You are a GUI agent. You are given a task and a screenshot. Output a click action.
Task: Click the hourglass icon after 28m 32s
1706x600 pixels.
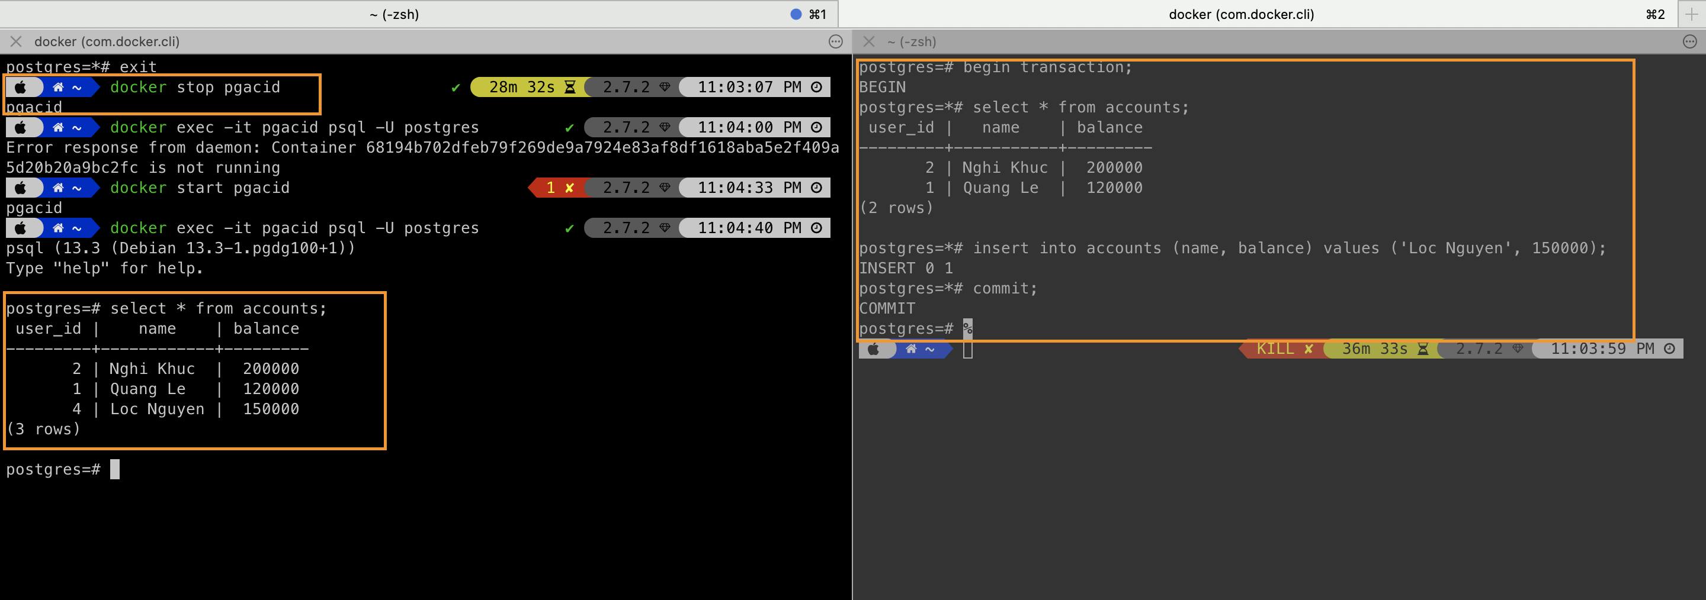tap(570, 88)
